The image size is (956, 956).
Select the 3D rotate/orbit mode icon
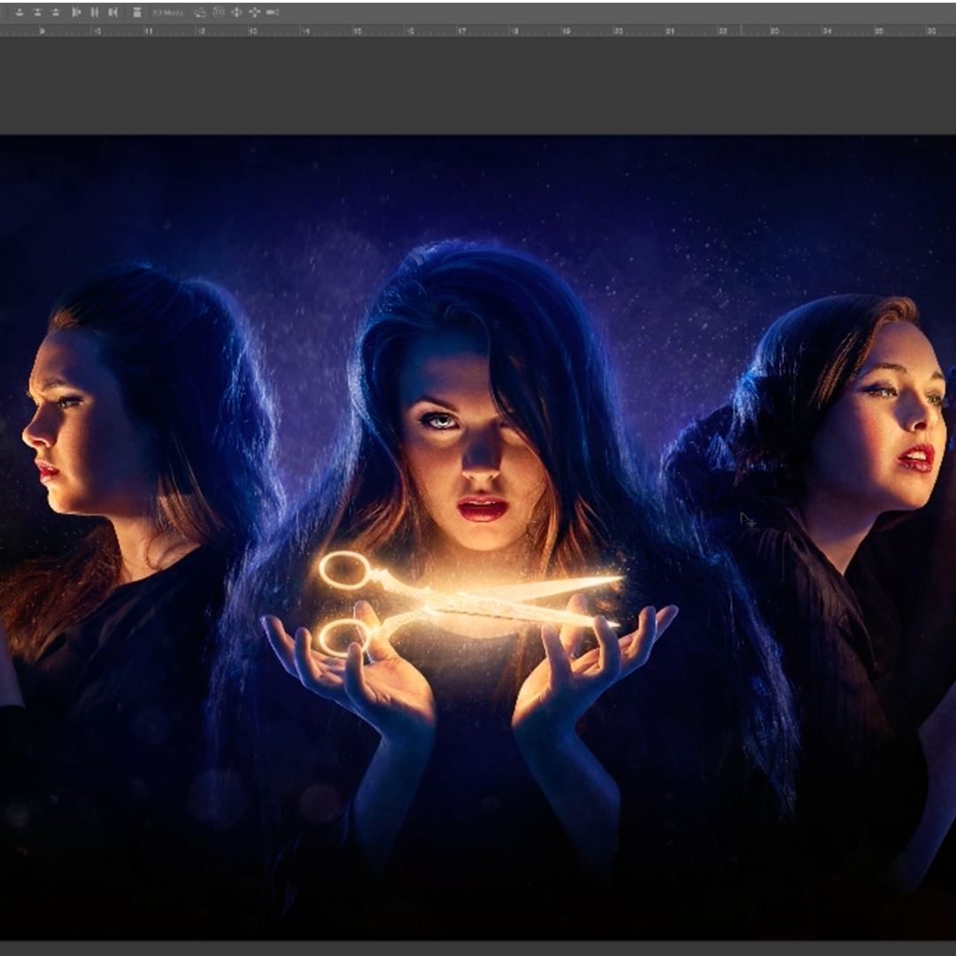200,12
